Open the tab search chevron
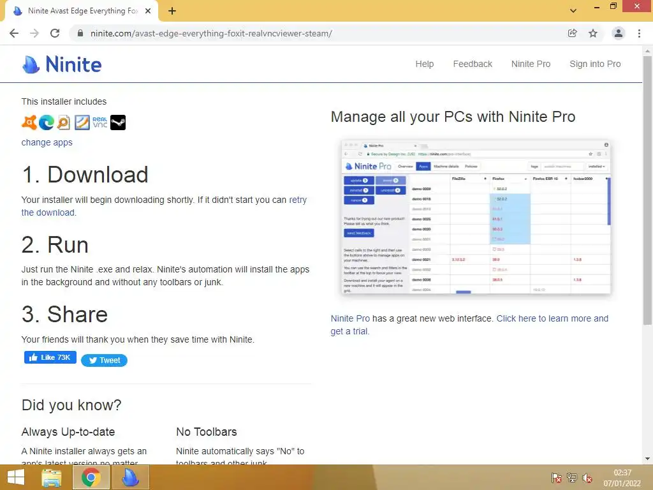The width and height of the screenshot is (653, 490). (x=573, y=11)
